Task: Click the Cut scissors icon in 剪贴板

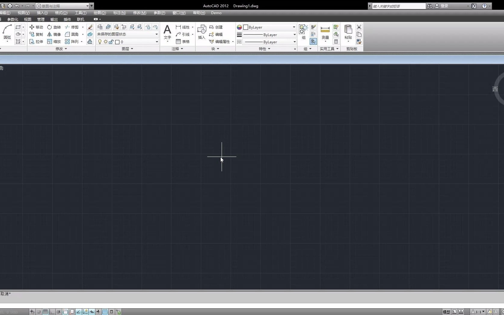Action: point(359,27)
